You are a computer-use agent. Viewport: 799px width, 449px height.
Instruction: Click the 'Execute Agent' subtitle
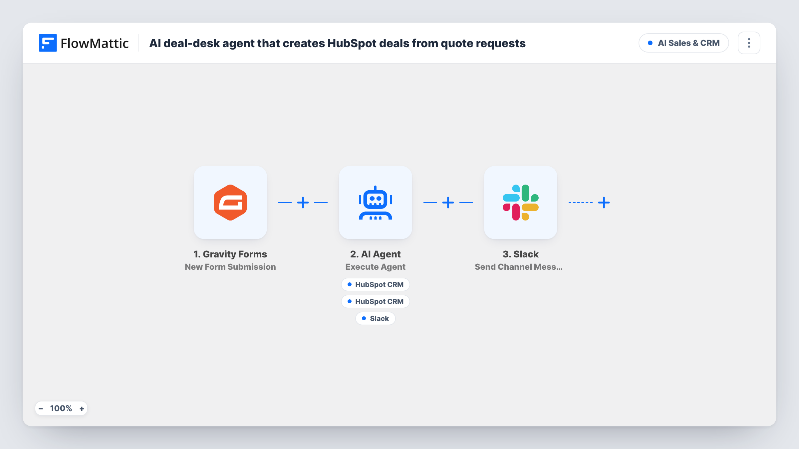376,267
